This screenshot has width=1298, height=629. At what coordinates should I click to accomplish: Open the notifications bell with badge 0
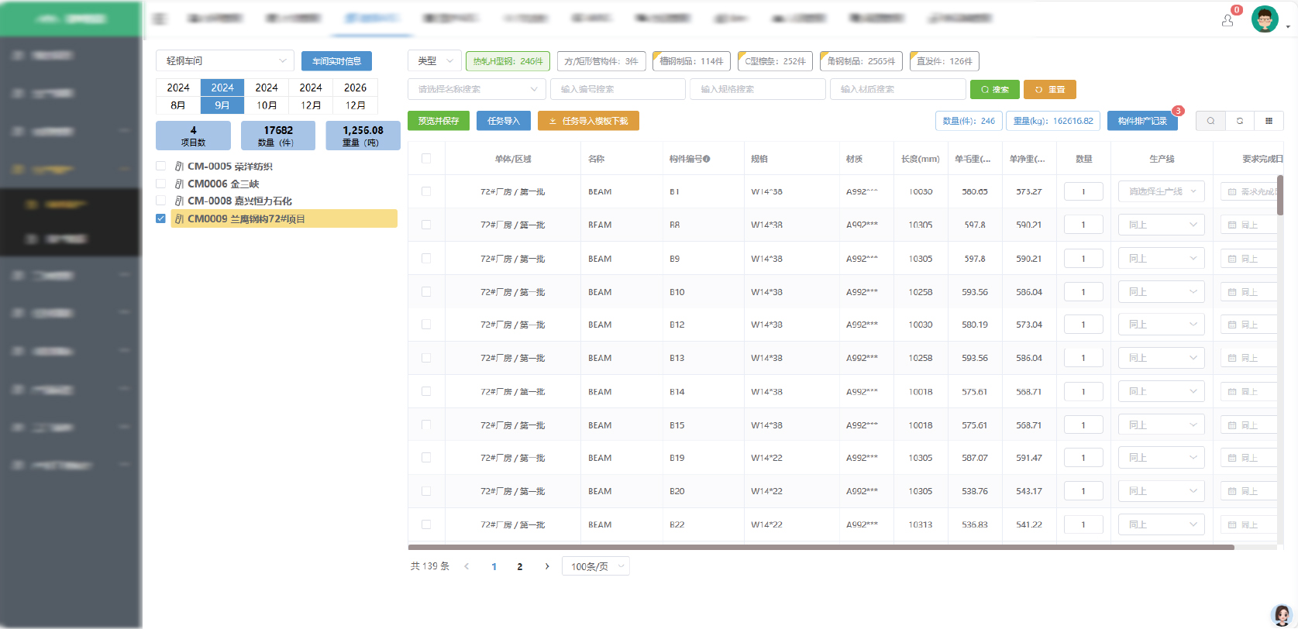(x=1227, y=21)
